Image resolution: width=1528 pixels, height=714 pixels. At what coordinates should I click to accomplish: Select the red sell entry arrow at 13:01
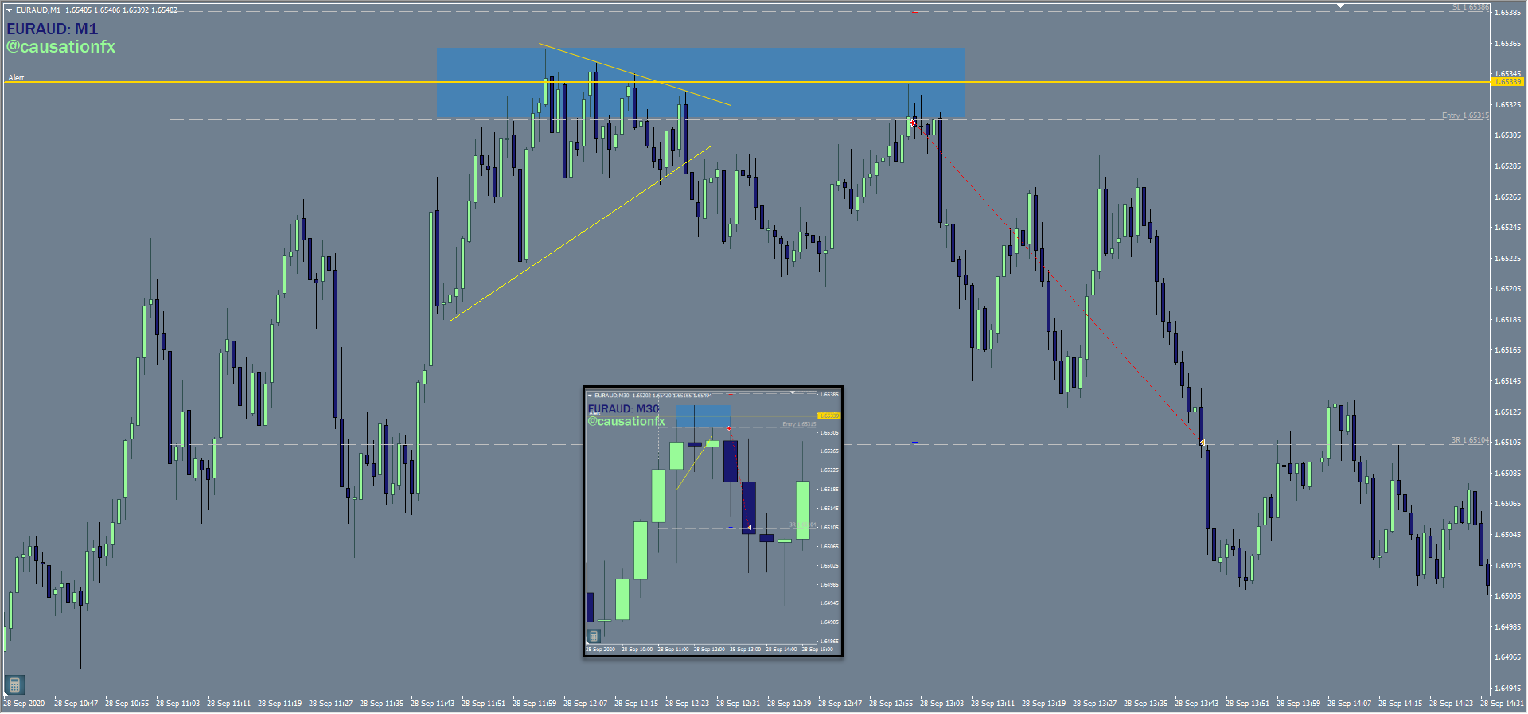pos(912,123)
